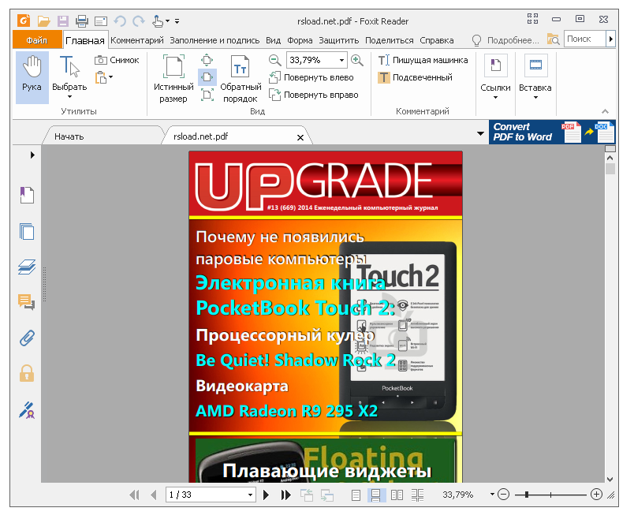Switch to the Комментарий ribbon tab
The image size is (634, 519).
pyautogui.click(x=137, y=40)
